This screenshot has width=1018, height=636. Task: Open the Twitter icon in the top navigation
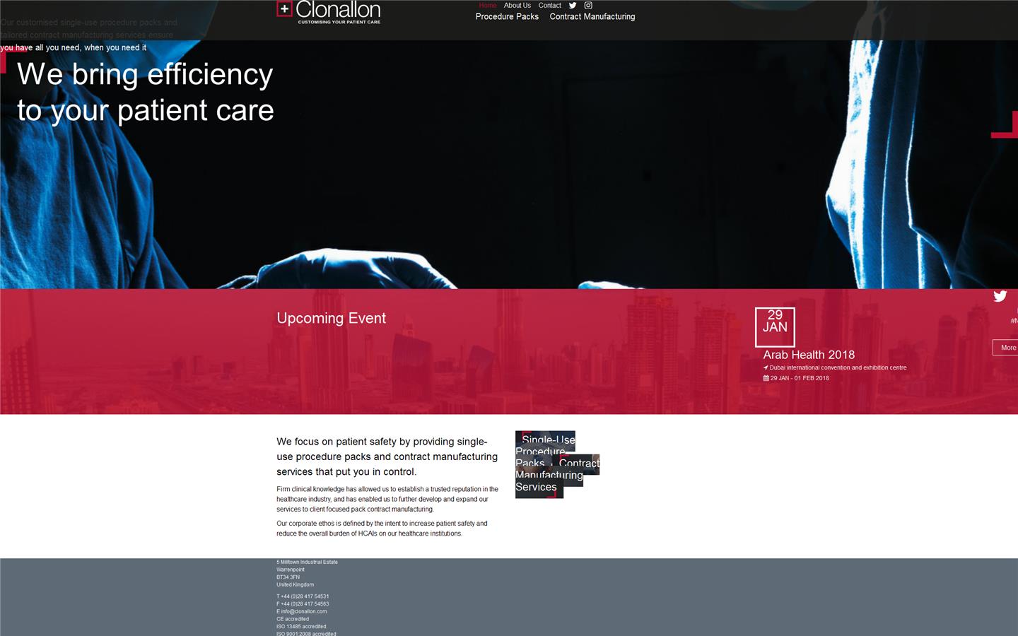pyautogui.click(x=573, y=6)
